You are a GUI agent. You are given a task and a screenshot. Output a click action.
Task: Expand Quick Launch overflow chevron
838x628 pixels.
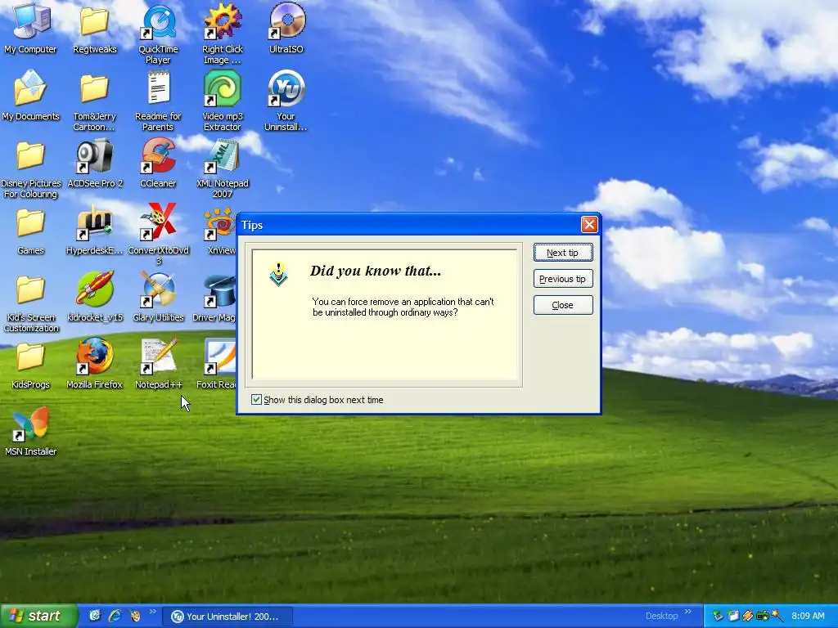click(x=152, y=612)
